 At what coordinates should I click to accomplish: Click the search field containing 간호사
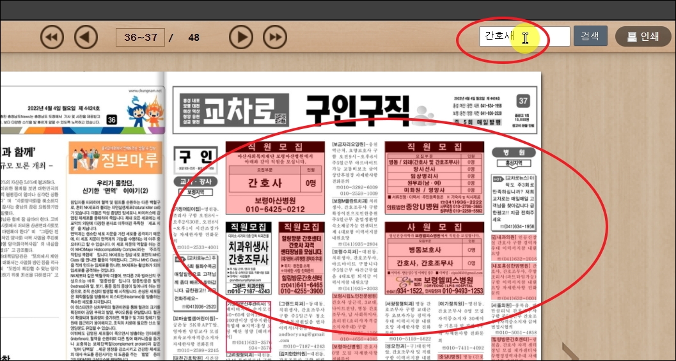point(524,36)
